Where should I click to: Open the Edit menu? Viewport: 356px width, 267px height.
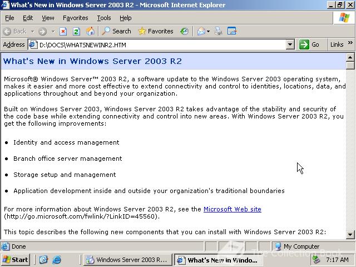tap(28, 18)
